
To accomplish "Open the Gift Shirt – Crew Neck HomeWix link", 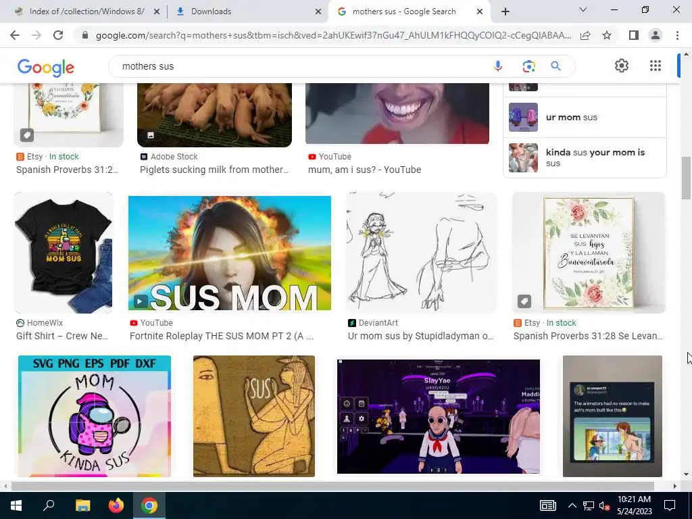I will (x=62, y=336).
